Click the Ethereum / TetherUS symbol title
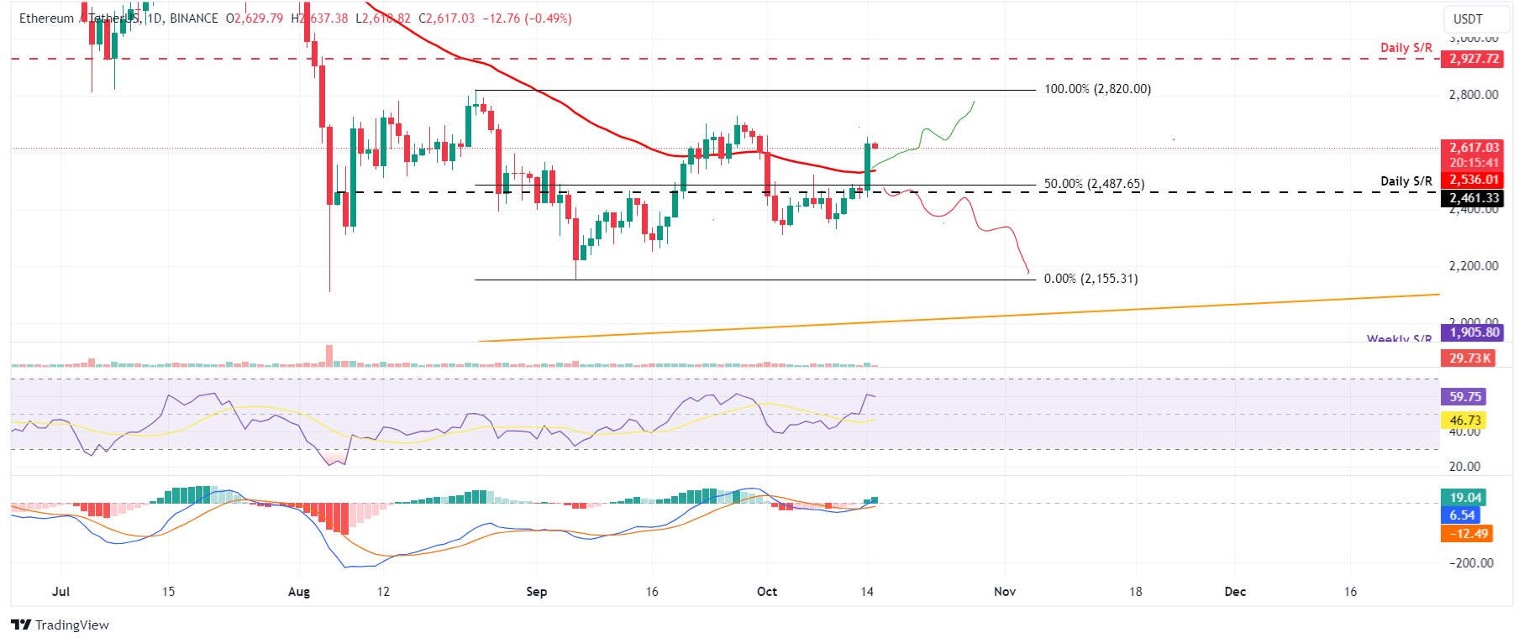Image resolution: width=1524 pixels, height=643 pixels. point(80,18)
